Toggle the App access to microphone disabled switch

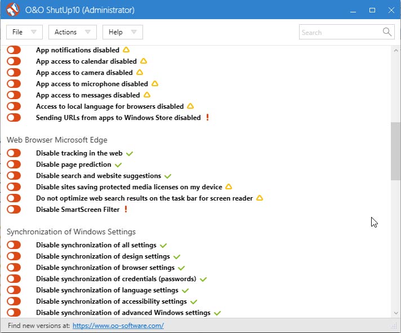pos(14,83)
